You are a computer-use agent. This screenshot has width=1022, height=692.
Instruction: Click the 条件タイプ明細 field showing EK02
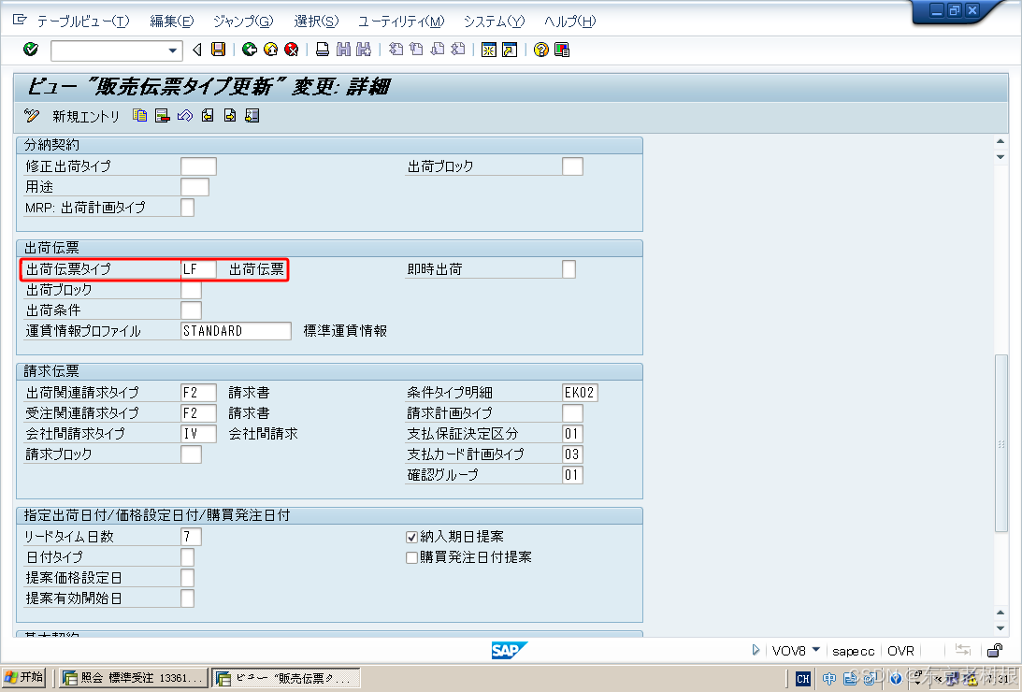(x=580, y=392)
